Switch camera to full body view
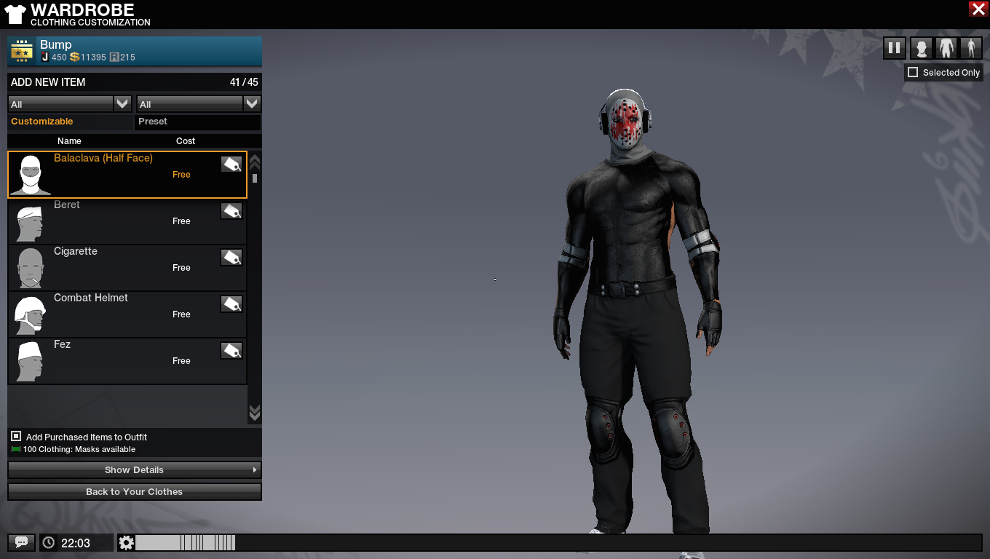The width and height of the screenshot is (990, 559). click(x=970, y=48)
